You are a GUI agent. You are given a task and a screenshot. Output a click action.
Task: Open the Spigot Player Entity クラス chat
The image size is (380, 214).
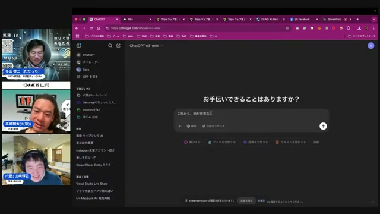pyautogui.click(x=94, y=165)
